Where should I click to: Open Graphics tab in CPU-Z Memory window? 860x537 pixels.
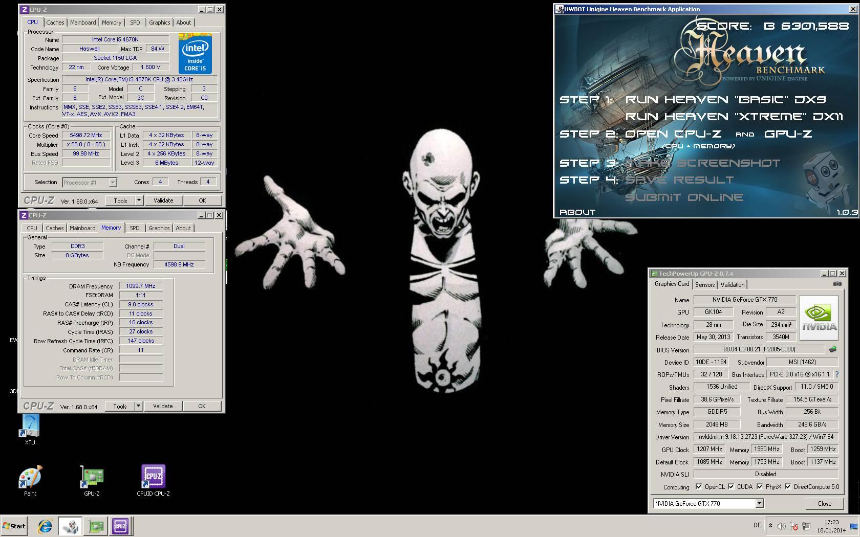click(159, 228)
